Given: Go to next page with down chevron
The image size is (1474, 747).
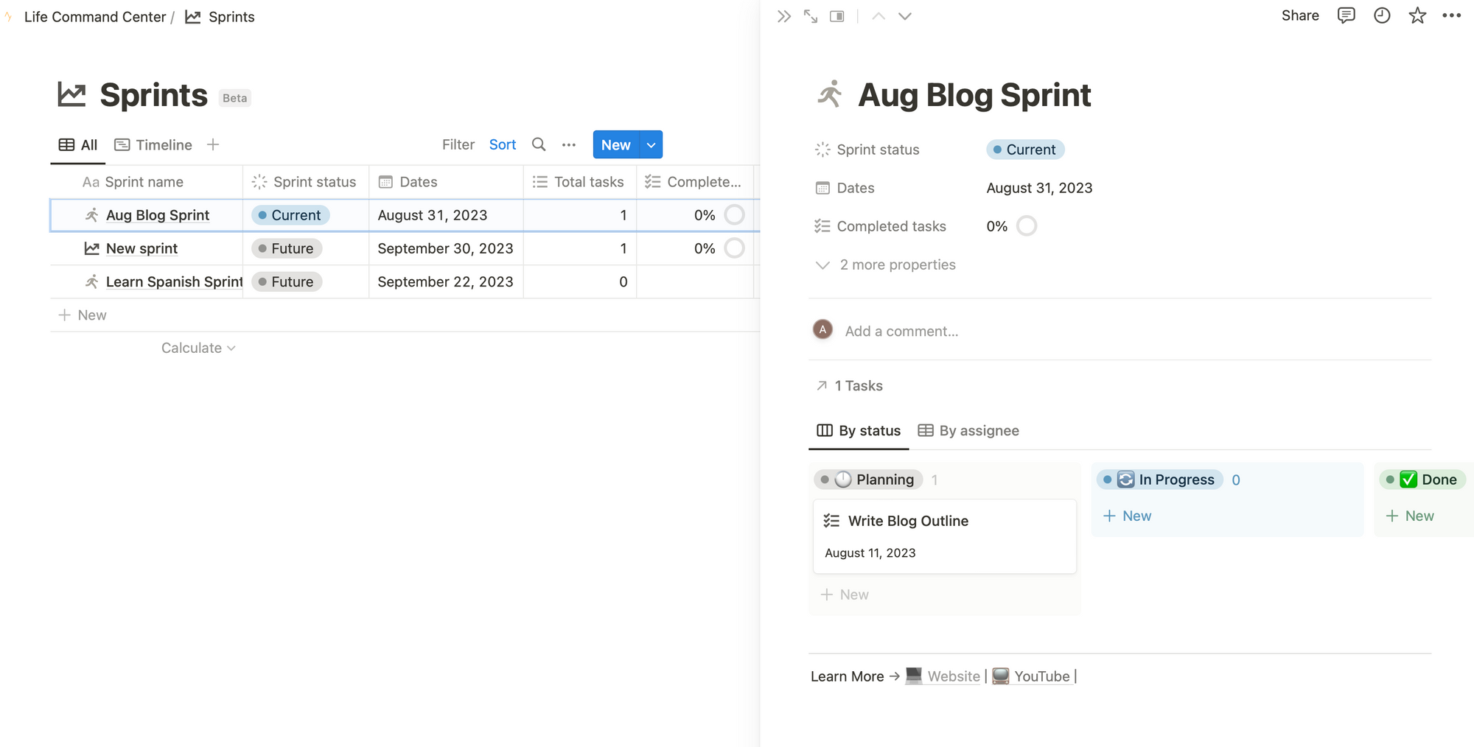Looking at the screenshot, I should coord(905,16).
